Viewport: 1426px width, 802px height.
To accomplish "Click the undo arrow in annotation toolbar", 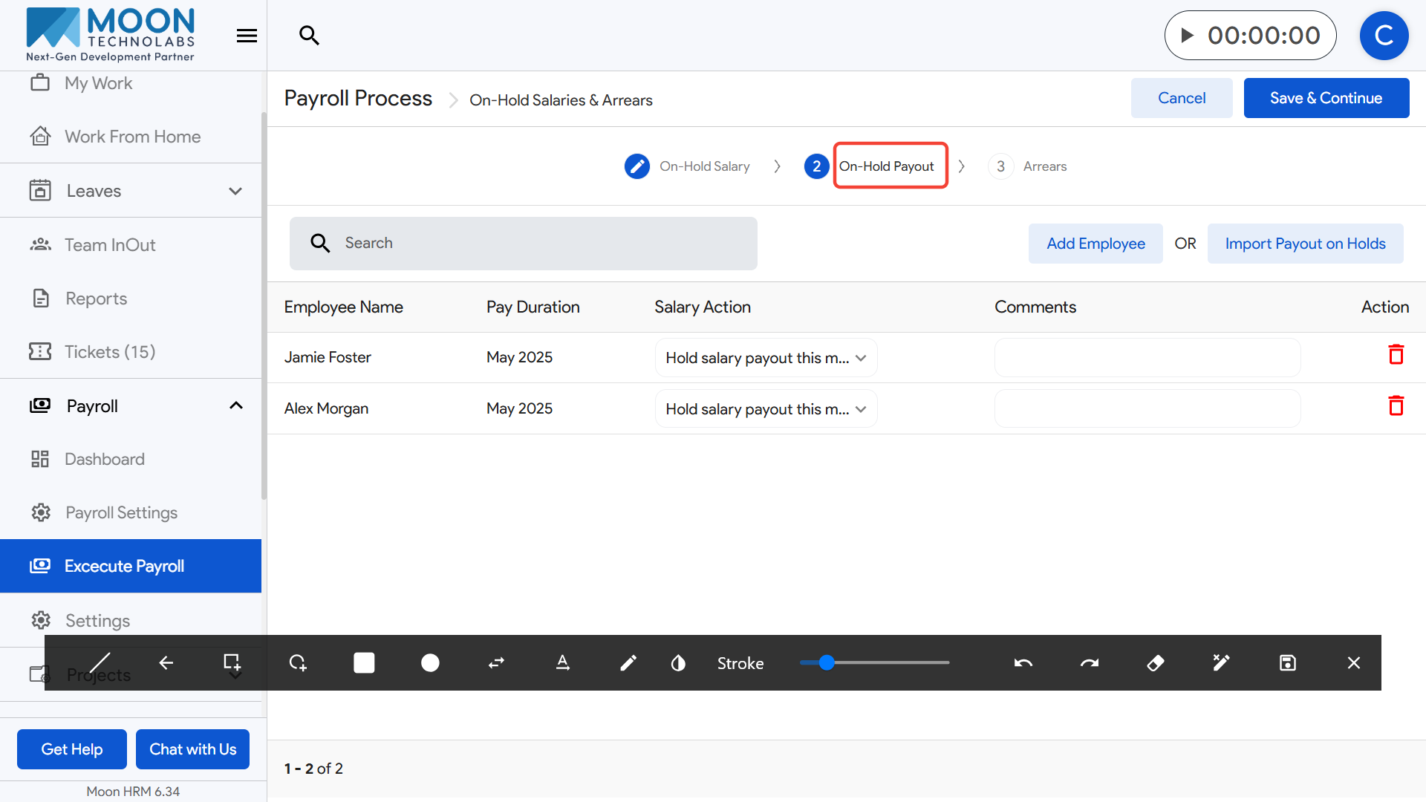I will coord(1023,663).
